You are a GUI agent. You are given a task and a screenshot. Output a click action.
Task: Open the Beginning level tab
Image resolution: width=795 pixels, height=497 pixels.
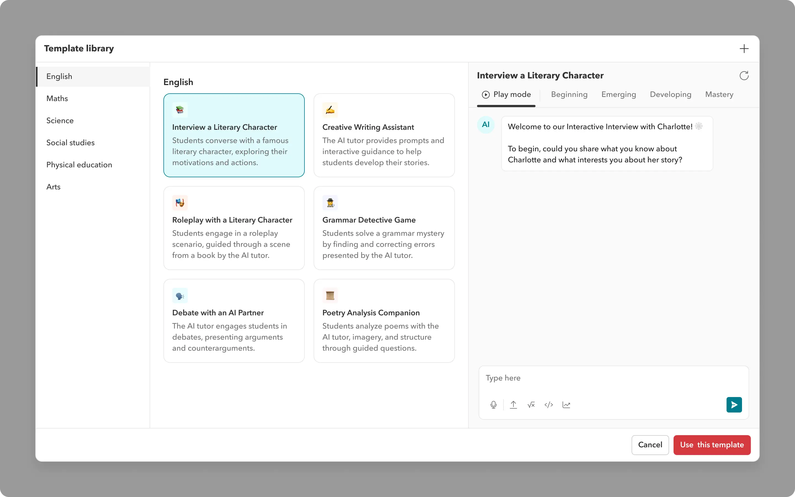point(569,94)
